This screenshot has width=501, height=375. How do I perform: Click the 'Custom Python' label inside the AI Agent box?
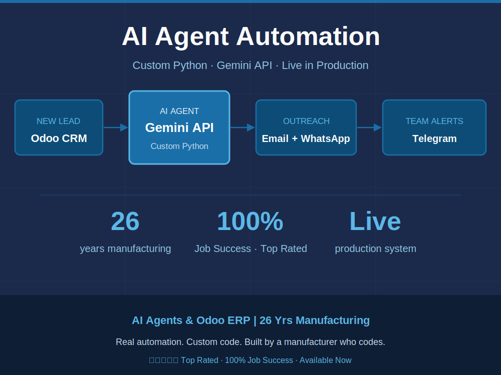(x=179, y=146)
